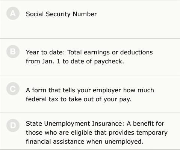The height and width of the screenshot is (150, 180).
Task: Click the gray letter B badge
Action: (x=13, y=51)
